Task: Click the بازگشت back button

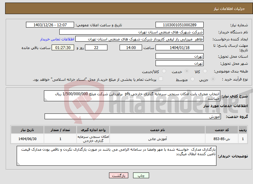Action: tap(119, 175)
